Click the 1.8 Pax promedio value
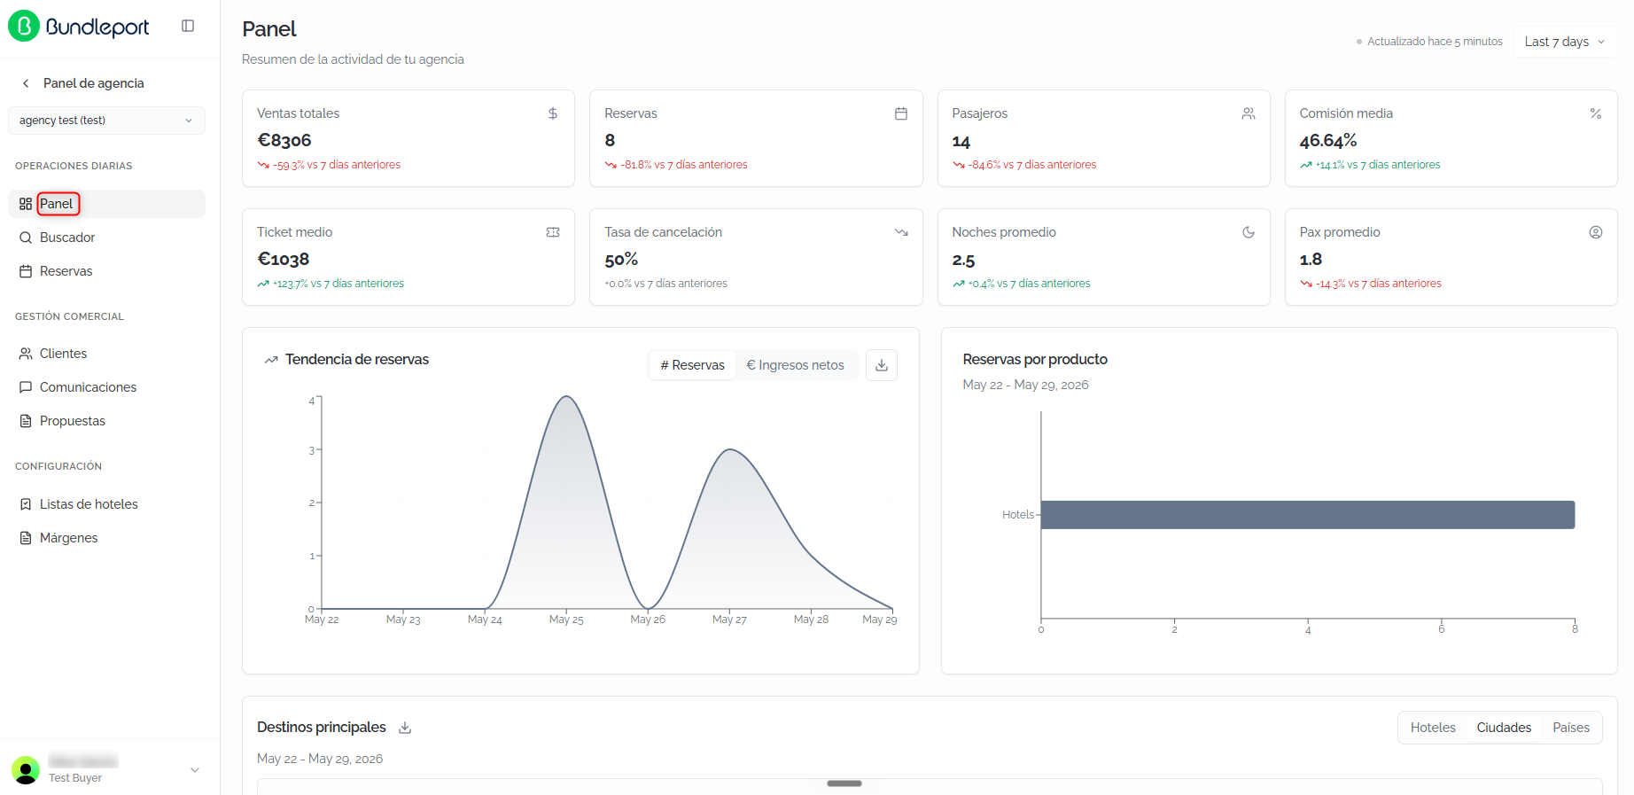Screen dimensions: 1634x795 coord(1311,259)
